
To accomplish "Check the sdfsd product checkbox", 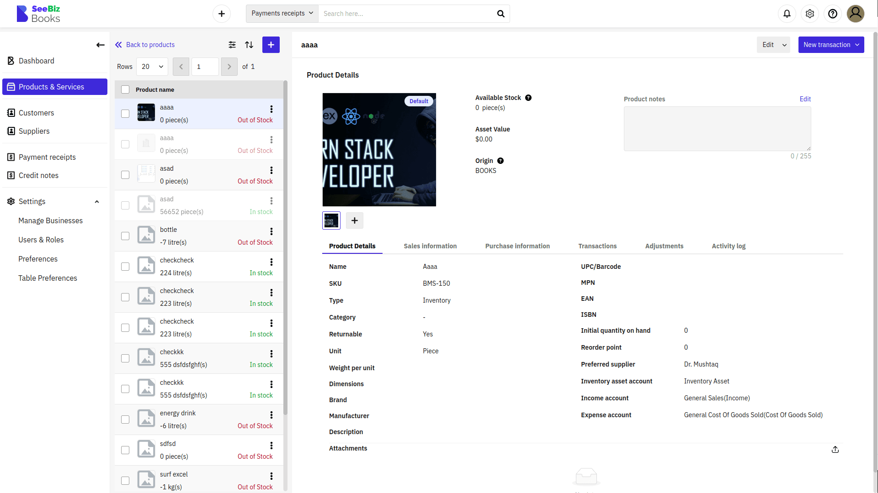I will tap(125, 450).
